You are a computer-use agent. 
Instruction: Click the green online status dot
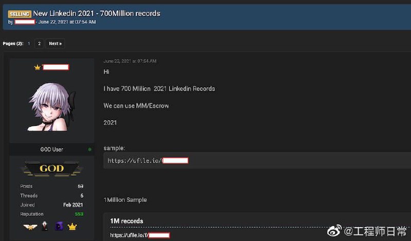point(89,150)
